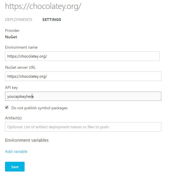
Task: Click the https://chocolatey.org/ page heading
Action: coord(43,7)
